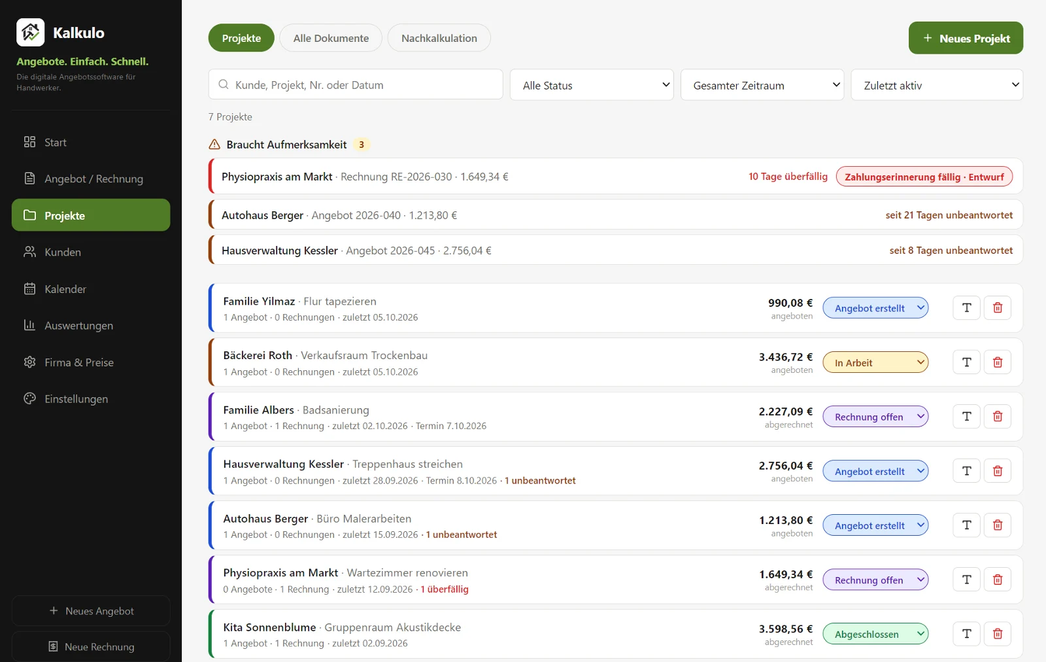Viewport: 1046px width, 662px height.
Task: Click the T icon for Physiopraxis am Markt
Action: point(967,580)
